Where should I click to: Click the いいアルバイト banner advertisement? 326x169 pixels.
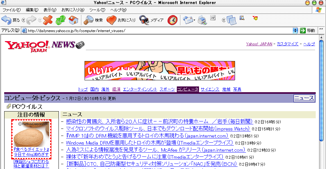click(160, 71)
